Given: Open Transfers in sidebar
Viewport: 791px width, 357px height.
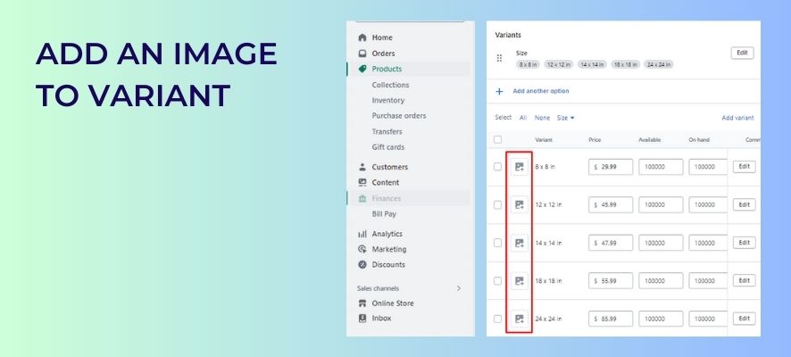Looking at the screenshot, I should tap(387, 131).
